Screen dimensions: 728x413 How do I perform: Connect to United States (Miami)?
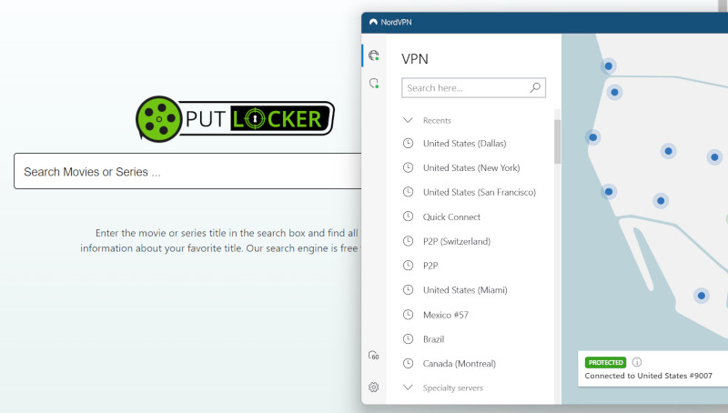point(465,290)
